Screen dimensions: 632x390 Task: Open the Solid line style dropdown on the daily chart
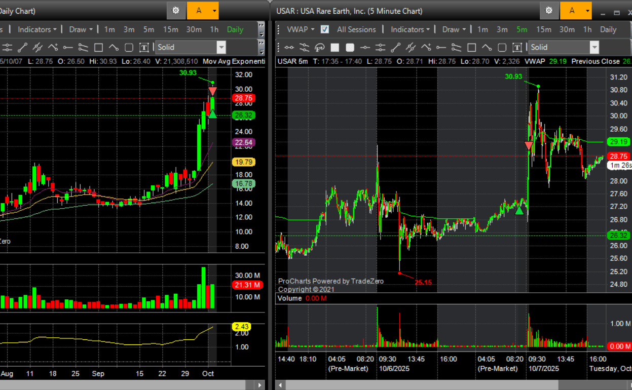190,47
